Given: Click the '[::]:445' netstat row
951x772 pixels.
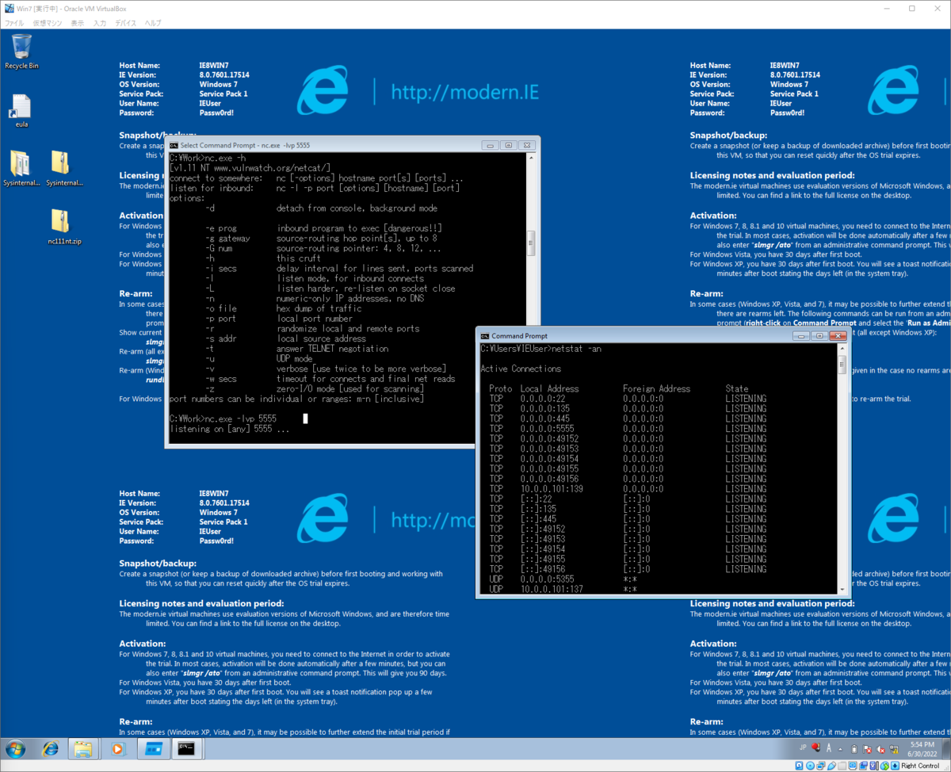Looking at the screenshot, I should 628,519.
